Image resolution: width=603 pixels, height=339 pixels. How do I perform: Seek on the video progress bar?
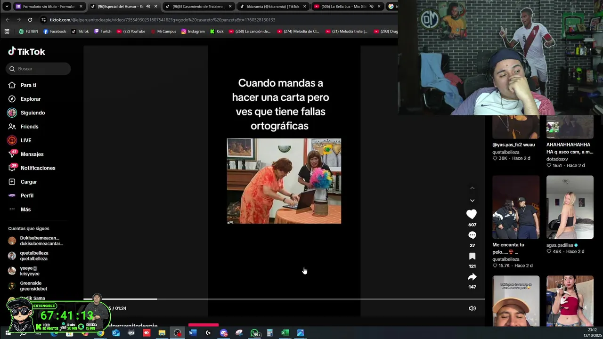[x=284, y=299]
